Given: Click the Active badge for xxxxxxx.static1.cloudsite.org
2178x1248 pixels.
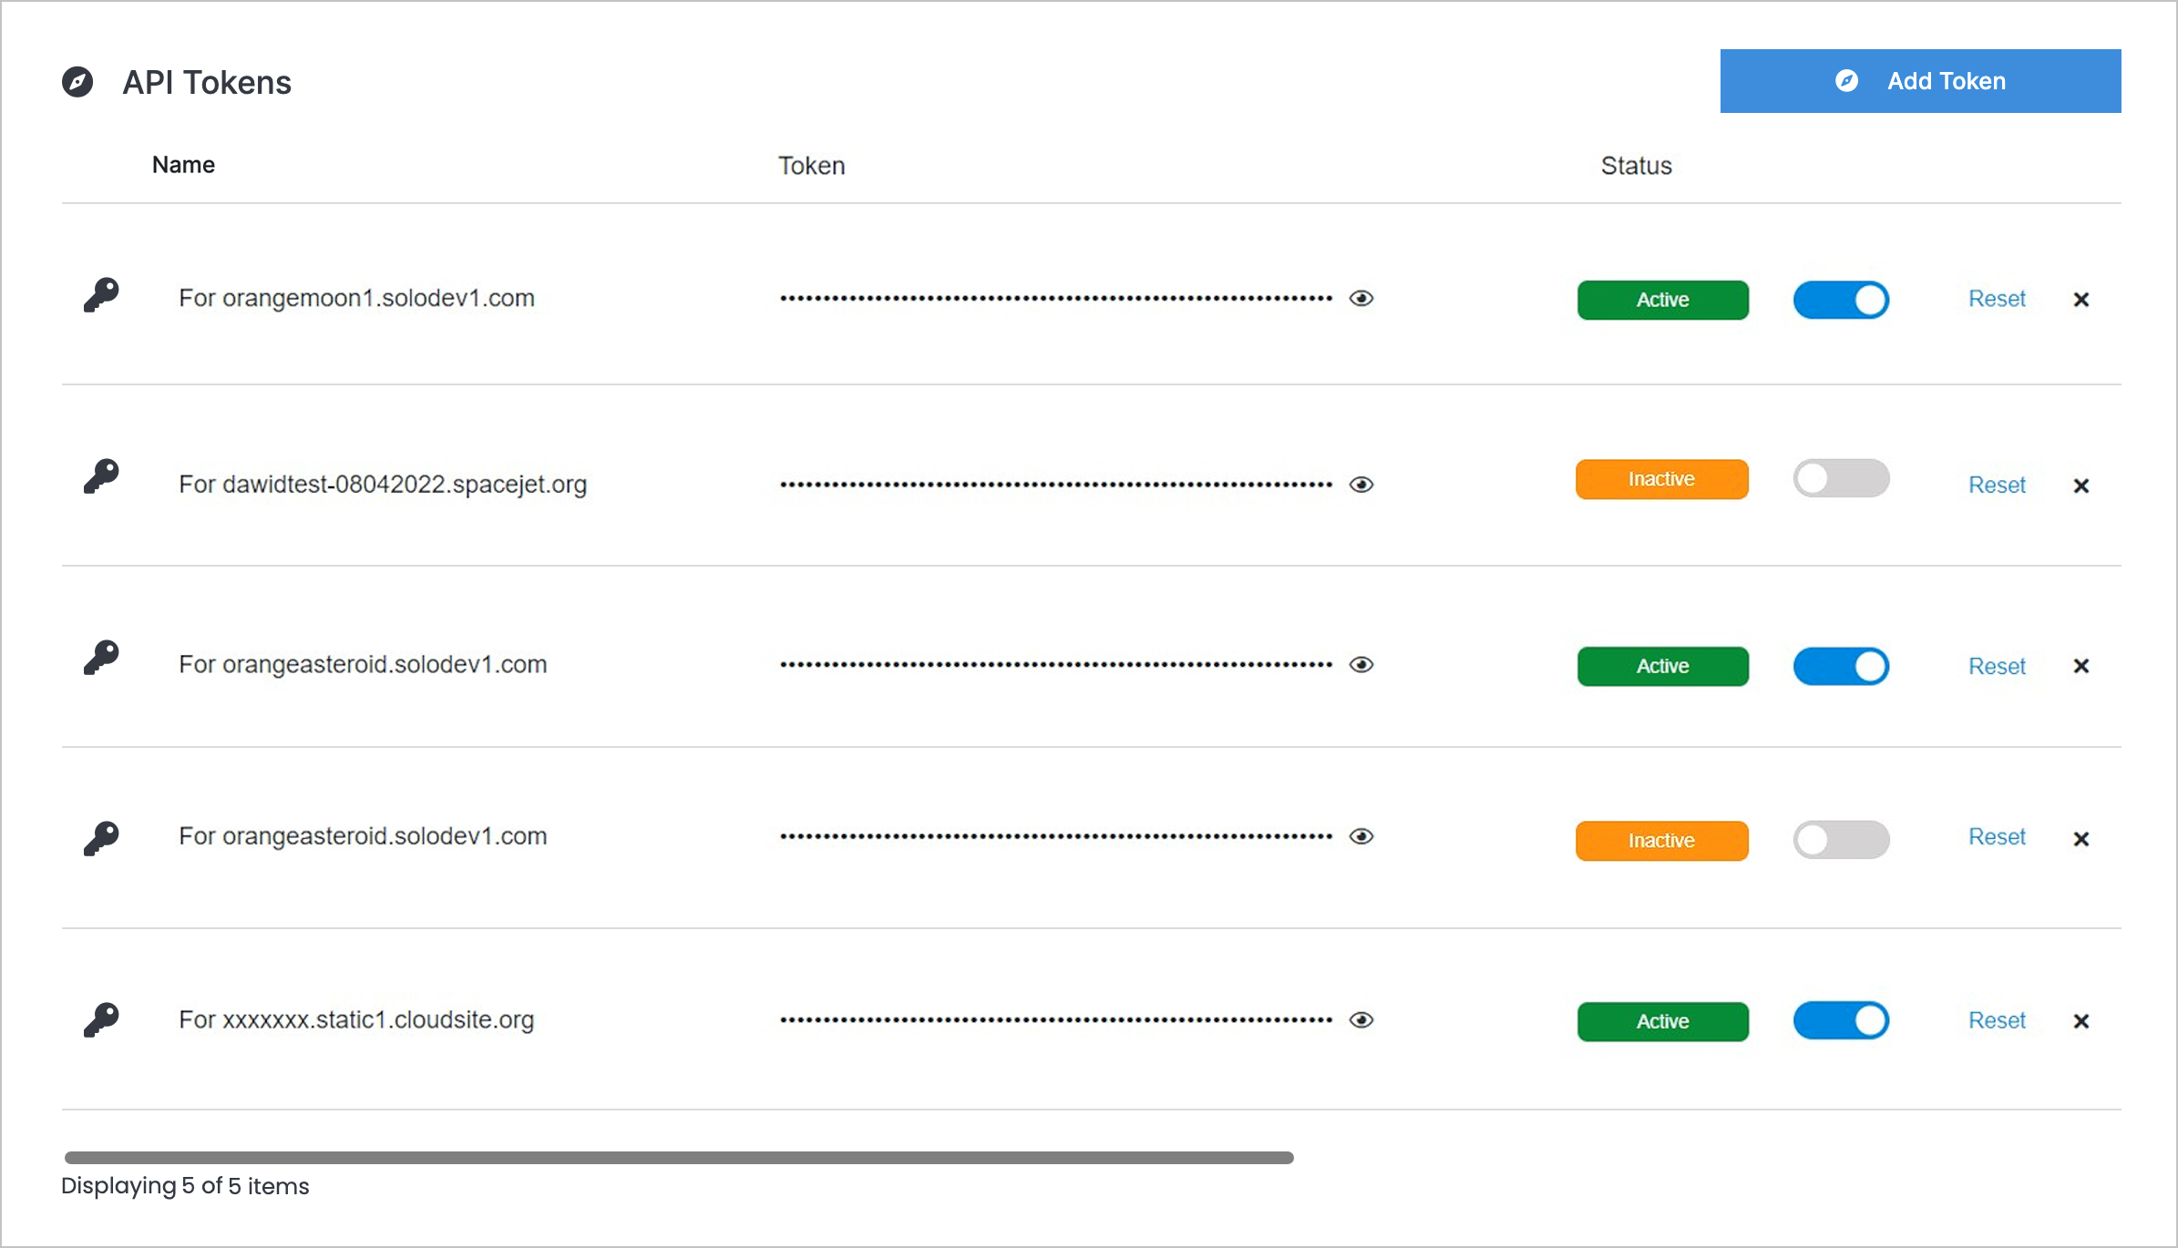Looking at the screenshot, I should (1663, 1021).
